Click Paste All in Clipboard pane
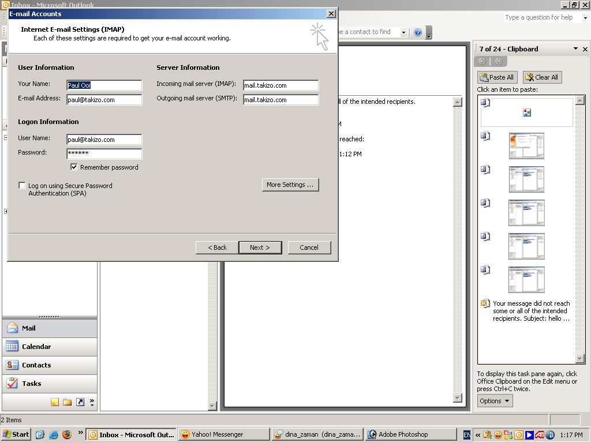 tap(498, 77)
